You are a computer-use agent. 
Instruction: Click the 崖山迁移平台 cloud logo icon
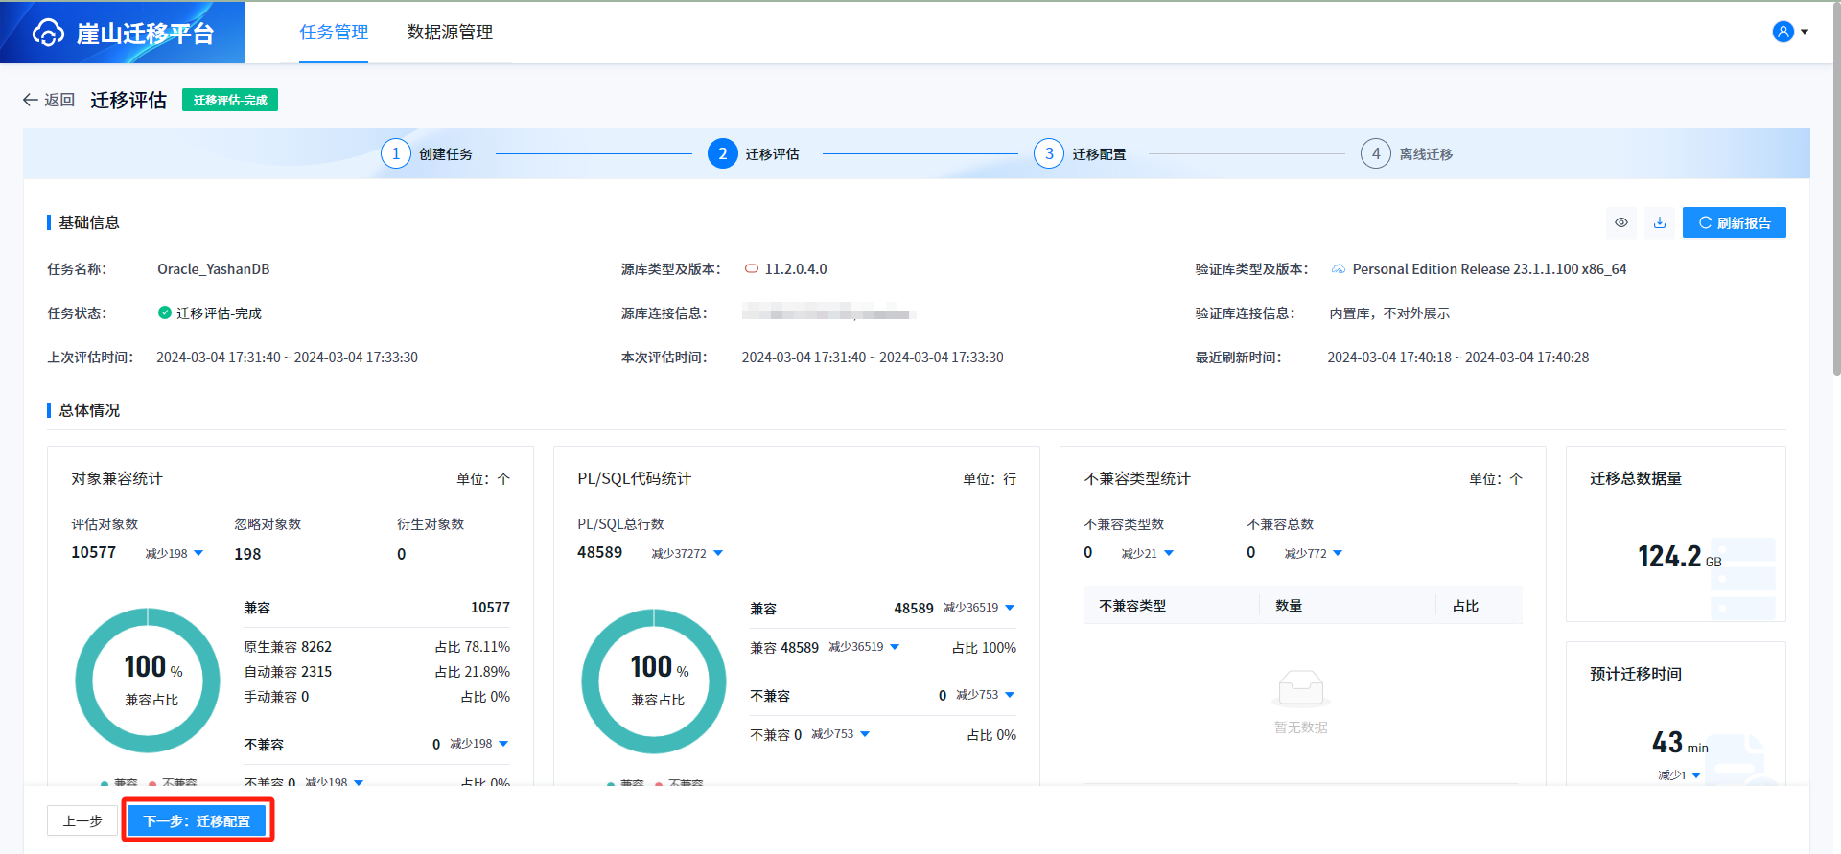(x=48, y=33)
